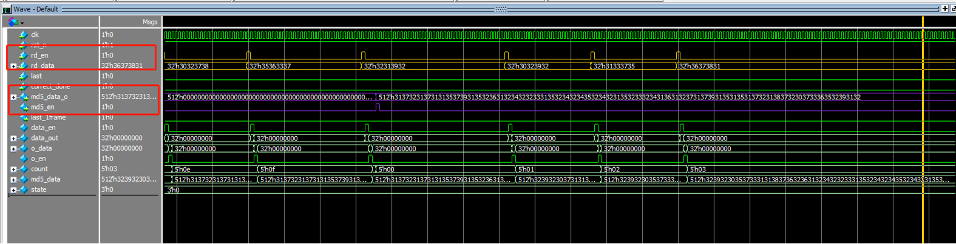Click the 32'h35363337 value on rd_data waveform

tap(270, 66)
